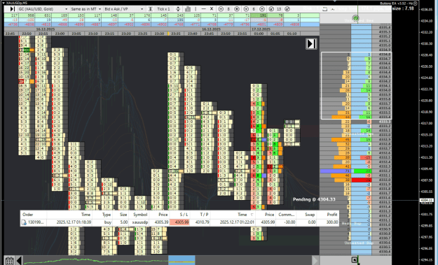Click the 23:00 time header cell
Image resolution: width=438 pixels, height=265 pixels.
coord(60,34)
